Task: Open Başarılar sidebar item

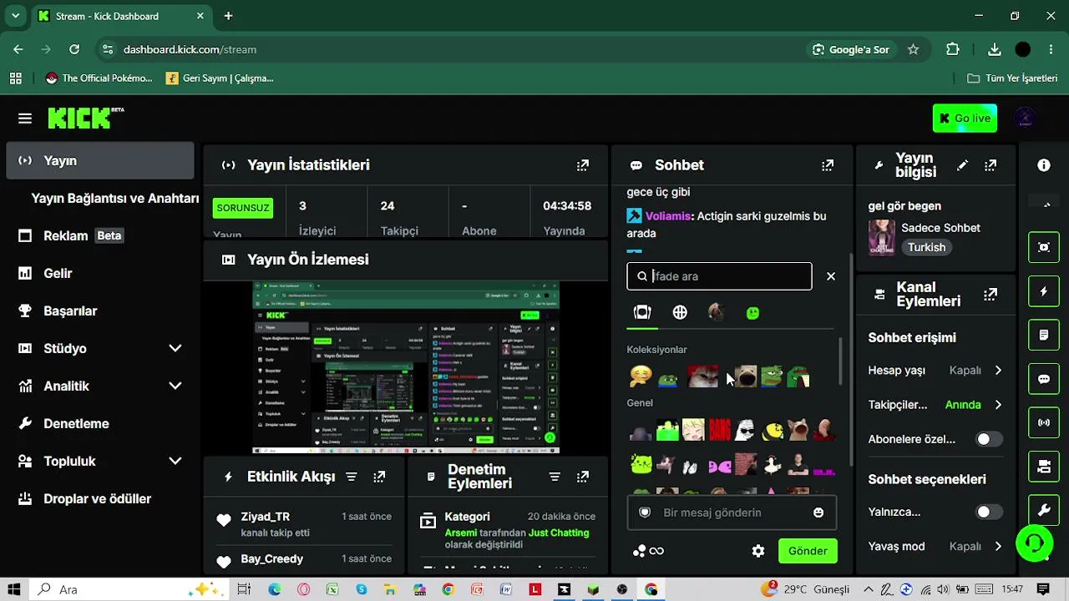Action: (x=99, y=311)
